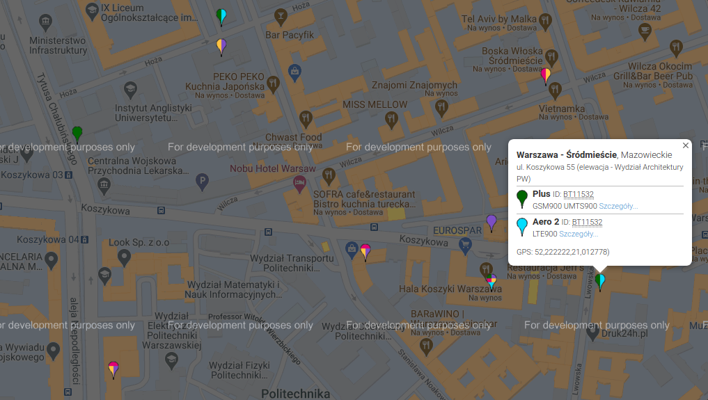The height and width of the screenshot is (400, 708).
Task: Click the Bar Pacyfik cocktail icon
Action: 281,17
